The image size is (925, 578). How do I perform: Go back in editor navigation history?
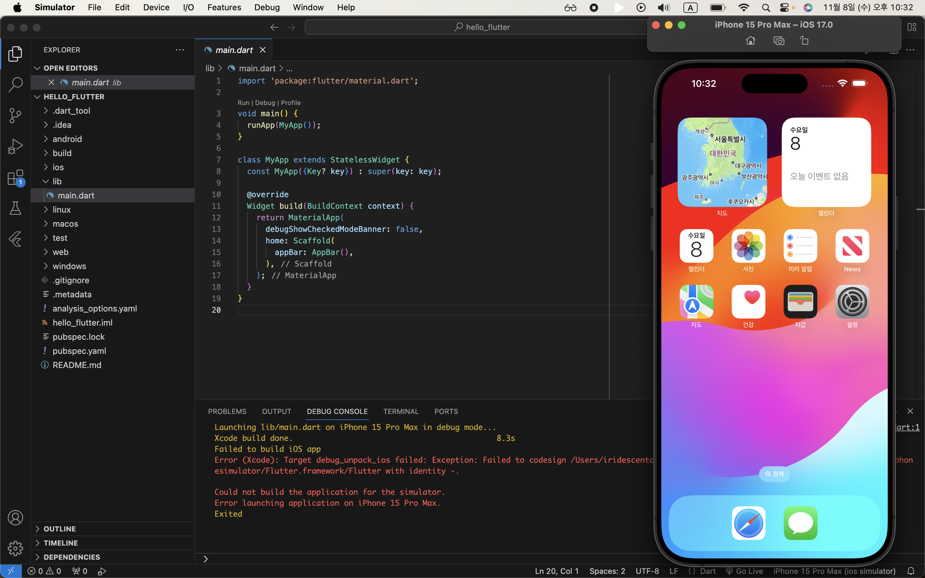(x=274, y=27)
